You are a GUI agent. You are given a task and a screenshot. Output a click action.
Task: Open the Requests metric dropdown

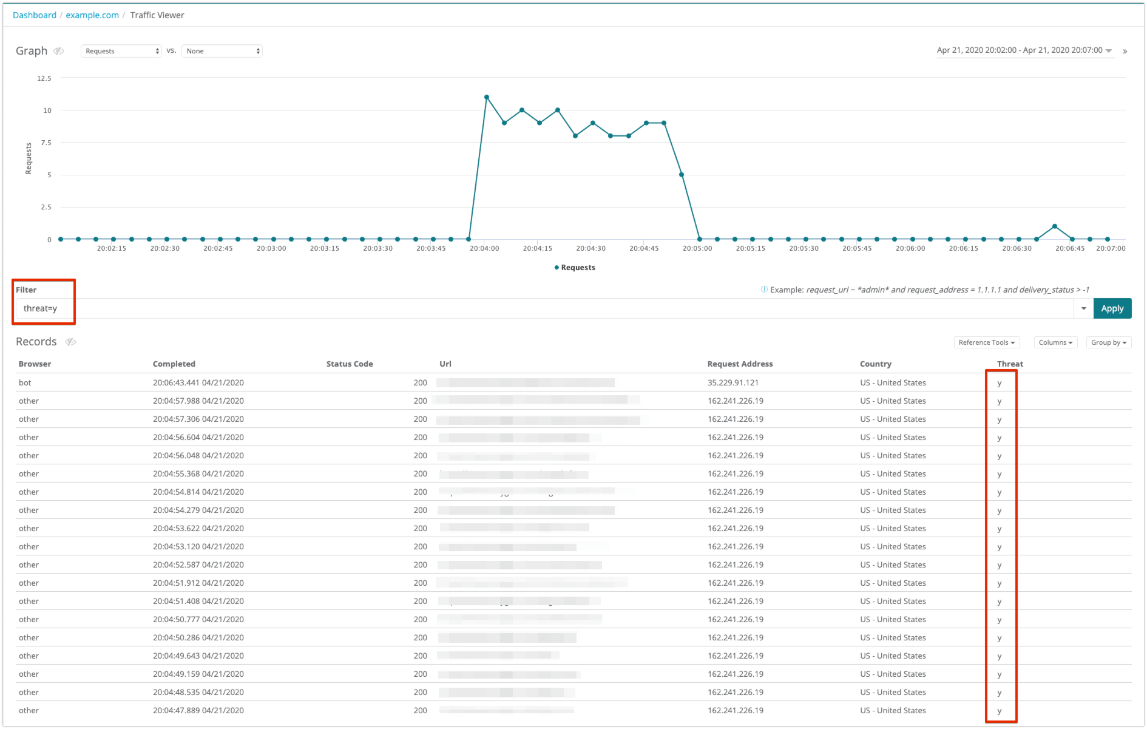point(121,51)
